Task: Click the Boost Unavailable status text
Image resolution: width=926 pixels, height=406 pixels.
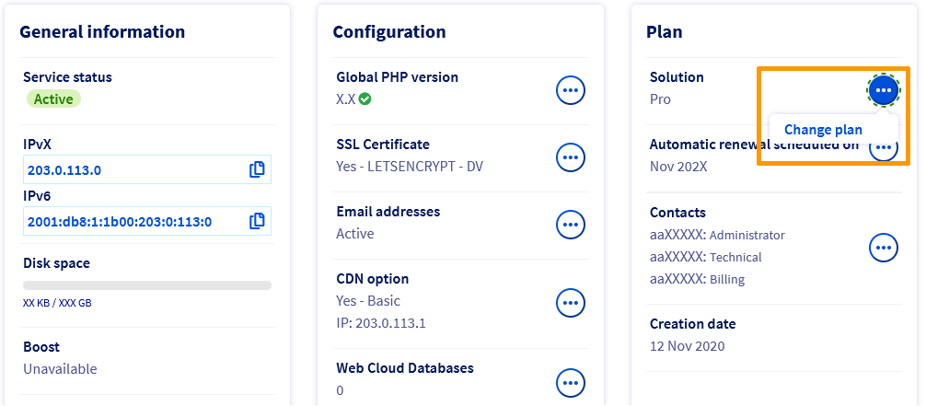Action: coord(60,369)
